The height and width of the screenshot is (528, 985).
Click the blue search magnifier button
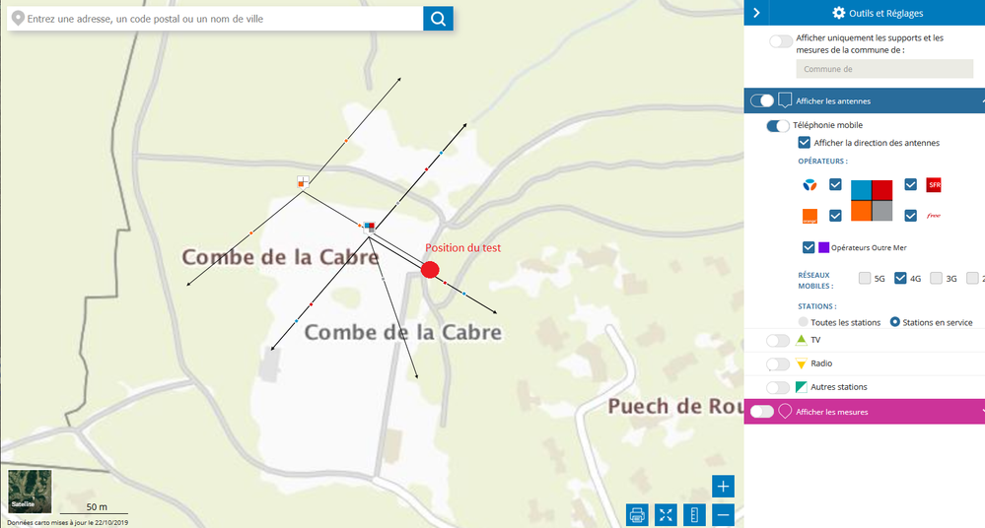[x=438, y=19]
